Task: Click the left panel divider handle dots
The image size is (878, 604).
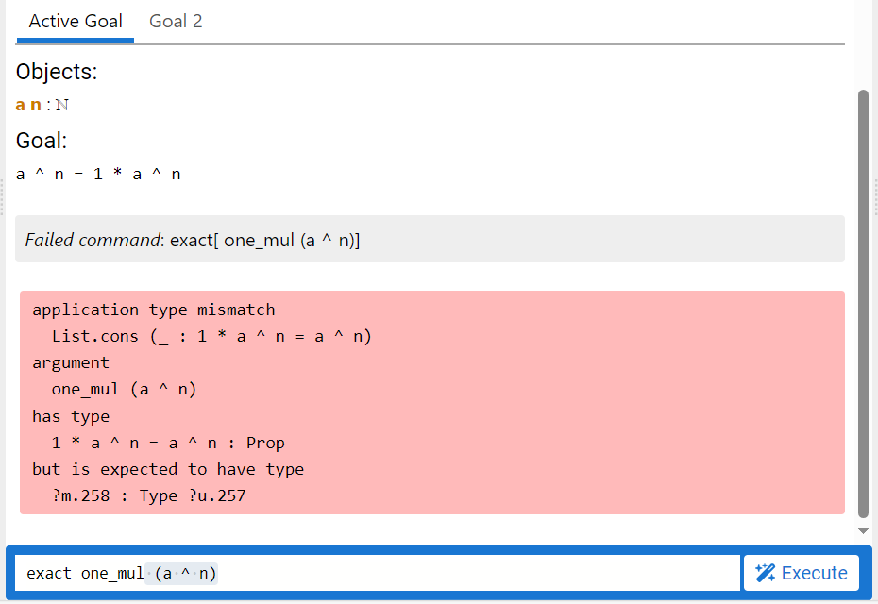Action: point(2,197)
